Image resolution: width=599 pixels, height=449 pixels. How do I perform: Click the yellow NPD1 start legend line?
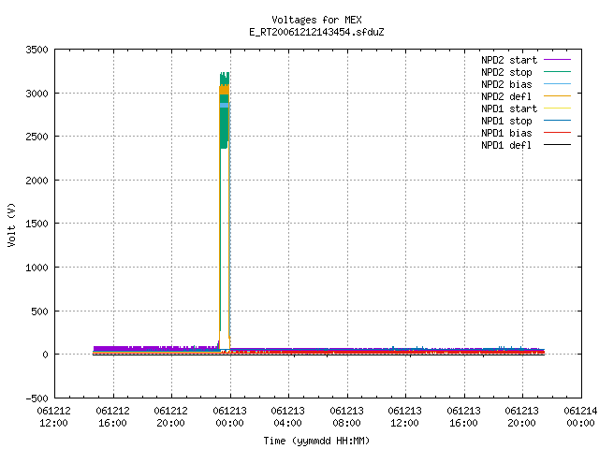pyautogui.click(x=558, y=109)
